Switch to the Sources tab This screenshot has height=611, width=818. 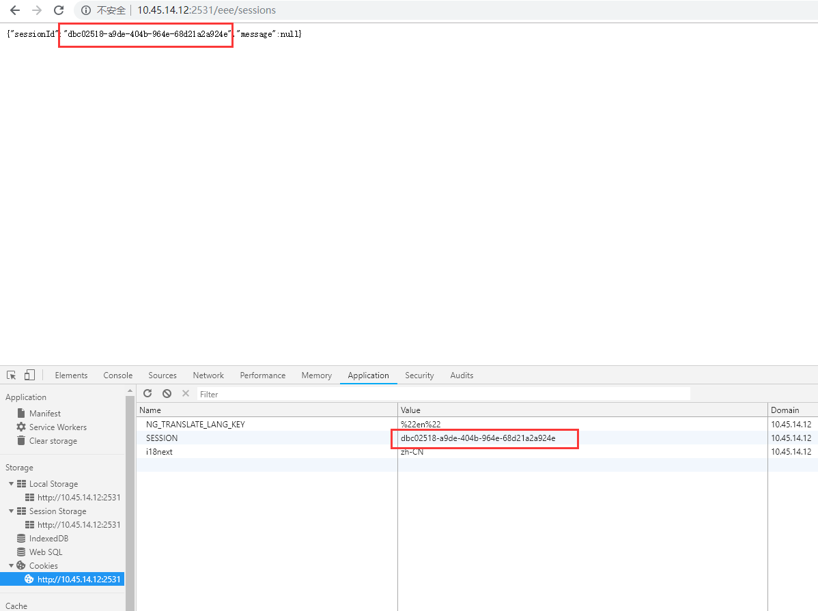[163, 375]
